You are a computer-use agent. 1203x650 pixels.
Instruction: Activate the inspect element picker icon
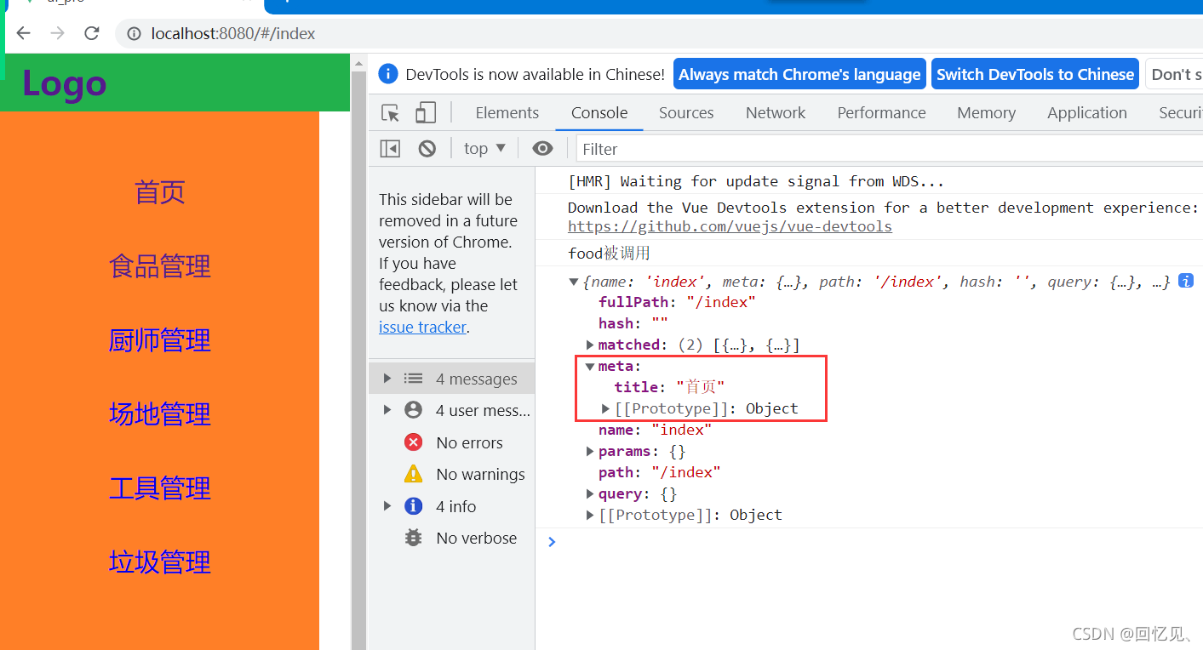coord(391,113)
